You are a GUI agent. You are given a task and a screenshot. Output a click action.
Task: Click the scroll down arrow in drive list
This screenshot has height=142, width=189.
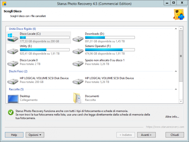(181, 101)
